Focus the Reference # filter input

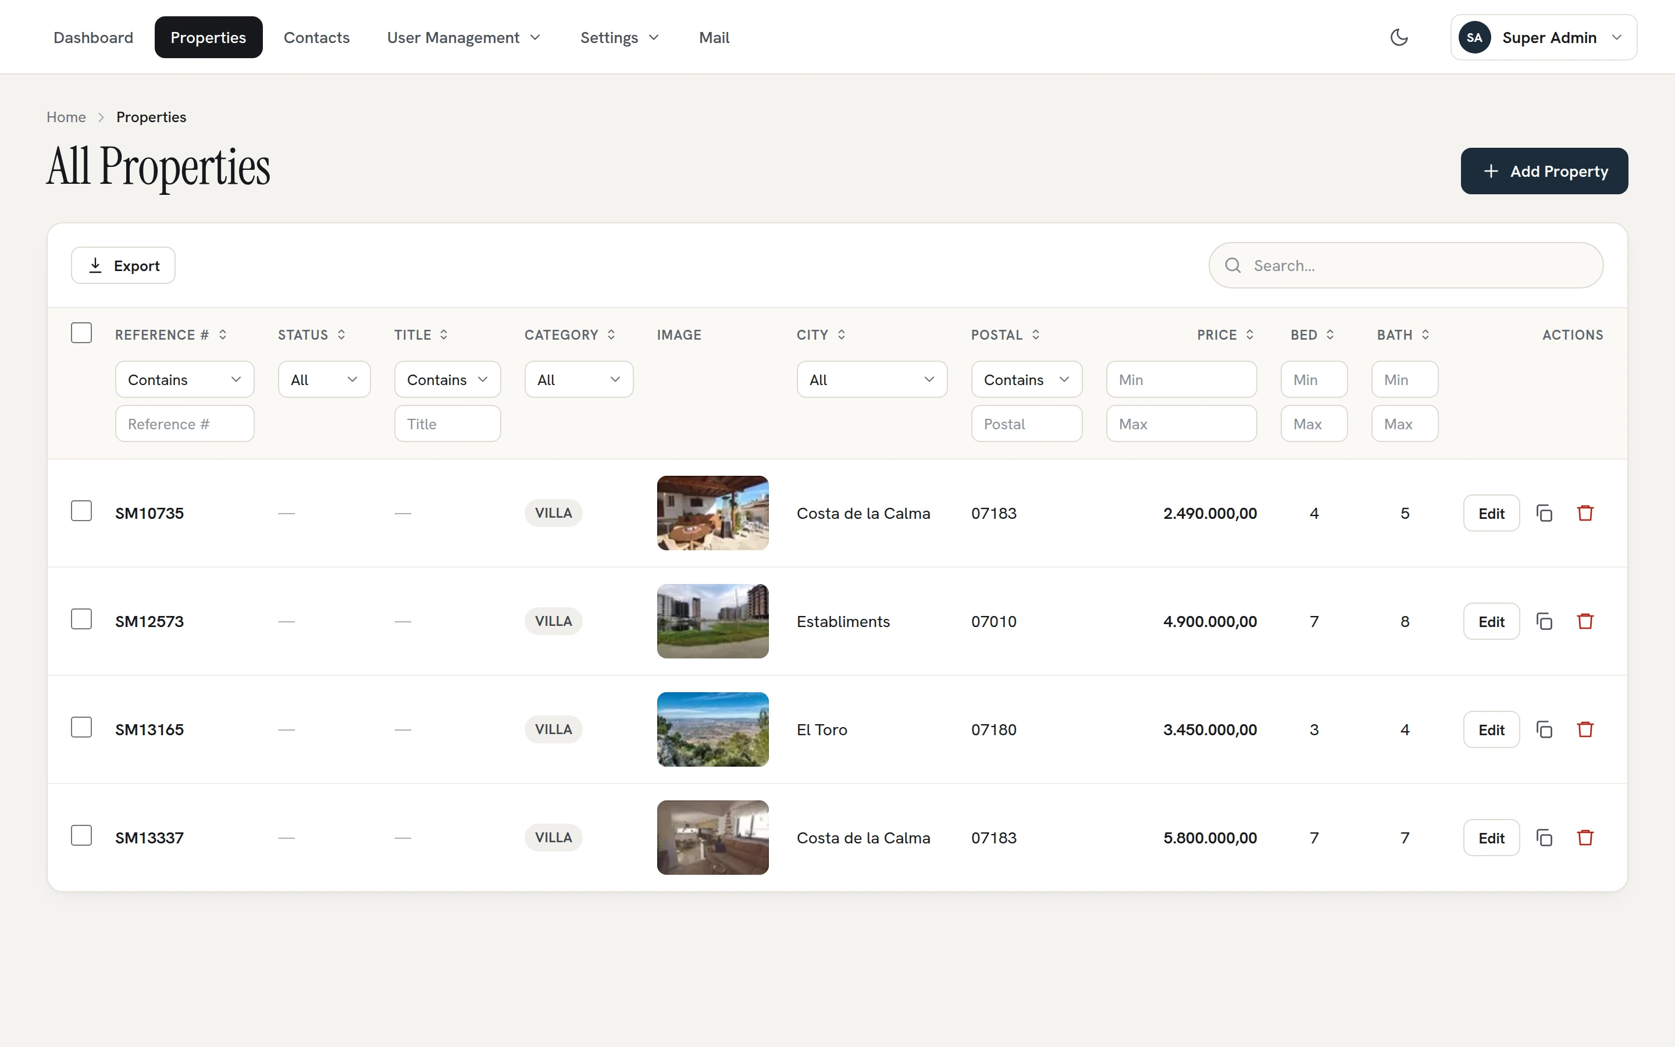(185, 424)
